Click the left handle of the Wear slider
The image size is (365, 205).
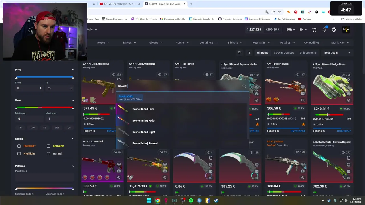click(x=16, y=108)
